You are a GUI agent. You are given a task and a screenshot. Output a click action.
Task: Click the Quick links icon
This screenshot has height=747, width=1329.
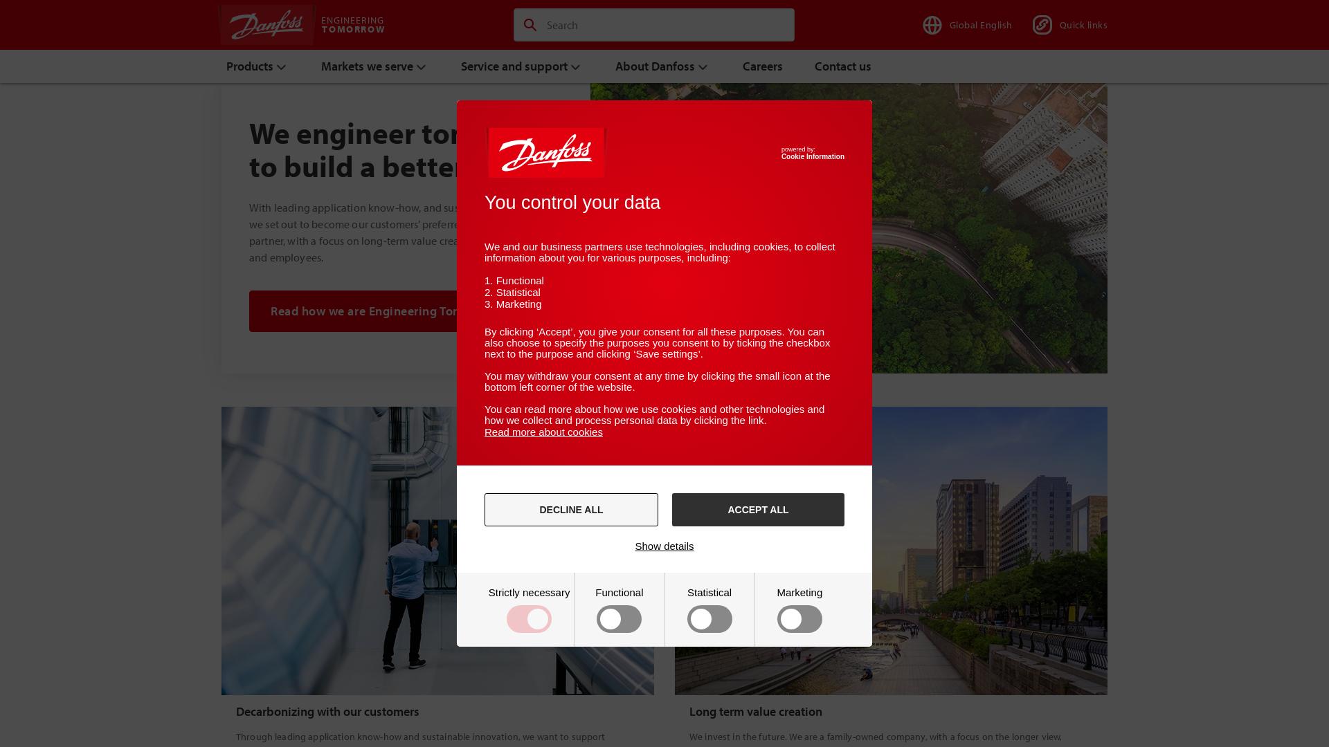1042,25
